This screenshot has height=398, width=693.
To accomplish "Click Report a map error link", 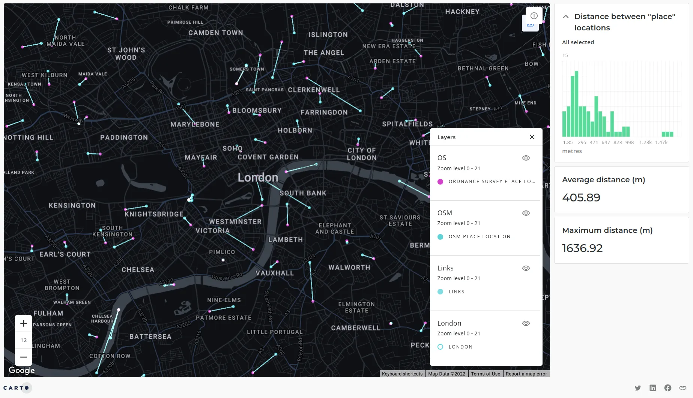I will 526,374.
